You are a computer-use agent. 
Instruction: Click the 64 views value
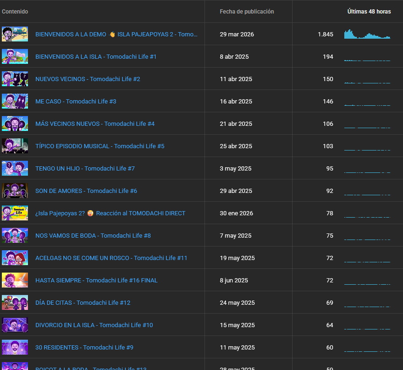pos(330,325)
